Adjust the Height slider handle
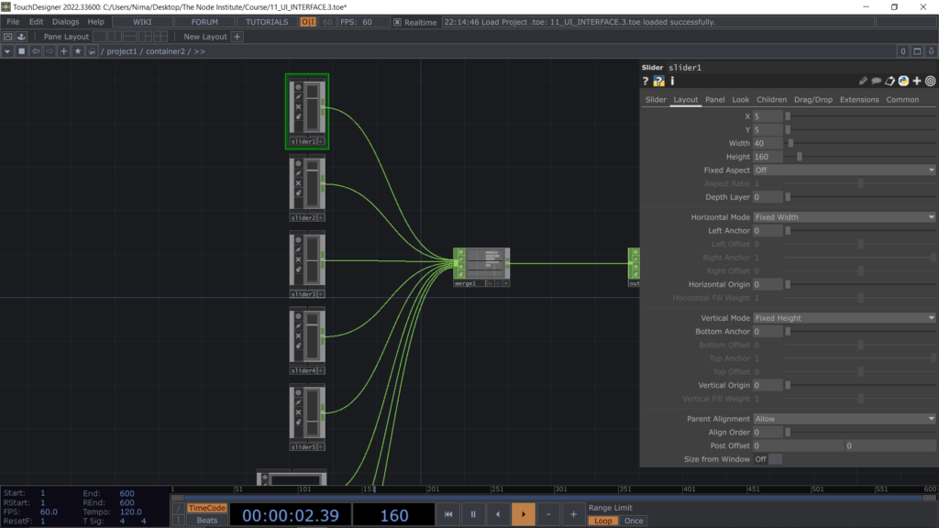 point(800,157)
